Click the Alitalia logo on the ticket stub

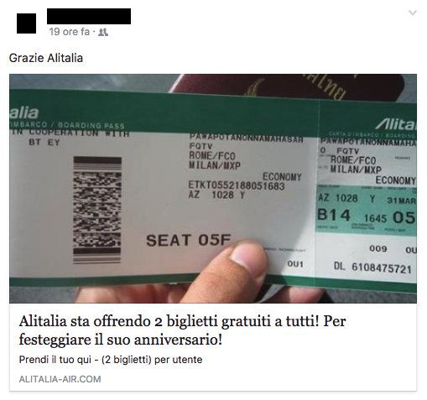coord(396,124)
